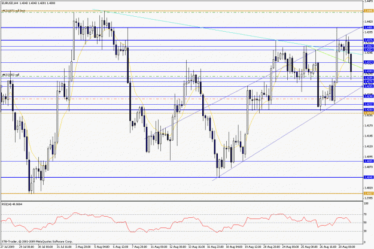Click the 24 Aug 00:00 time label

coord(290,247)
